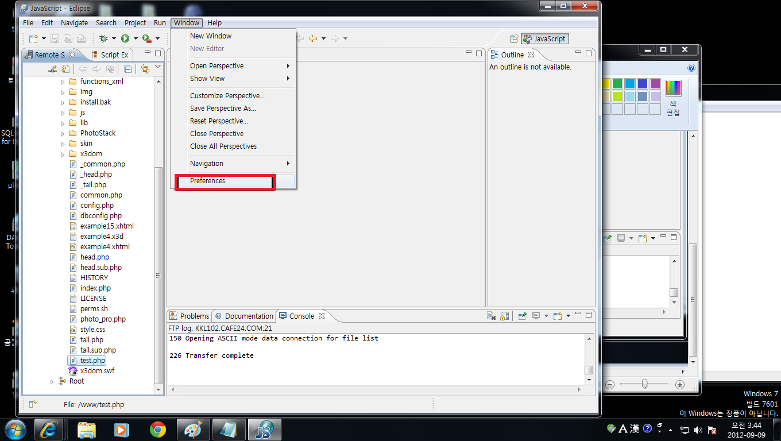The height and width of the screenshot is (441, 781).
Task: Click Reset Perspective... menu item
Action: click(x=234, y=121)
